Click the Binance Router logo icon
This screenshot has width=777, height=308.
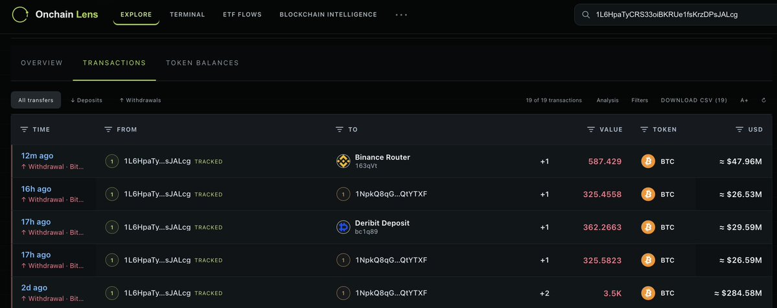[x=343, y=161]
